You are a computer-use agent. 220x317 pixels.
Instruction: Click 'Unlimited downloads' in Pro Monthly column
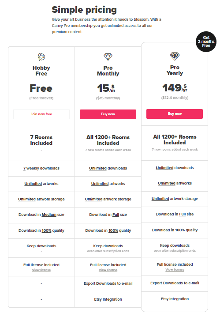tap(108, 168)
